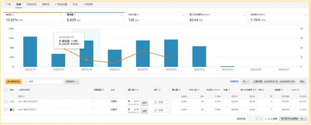Click info icon beside ACOS column header
This screenshot has height=125, width=311.
pyautogui.click(x=298, y=90)
